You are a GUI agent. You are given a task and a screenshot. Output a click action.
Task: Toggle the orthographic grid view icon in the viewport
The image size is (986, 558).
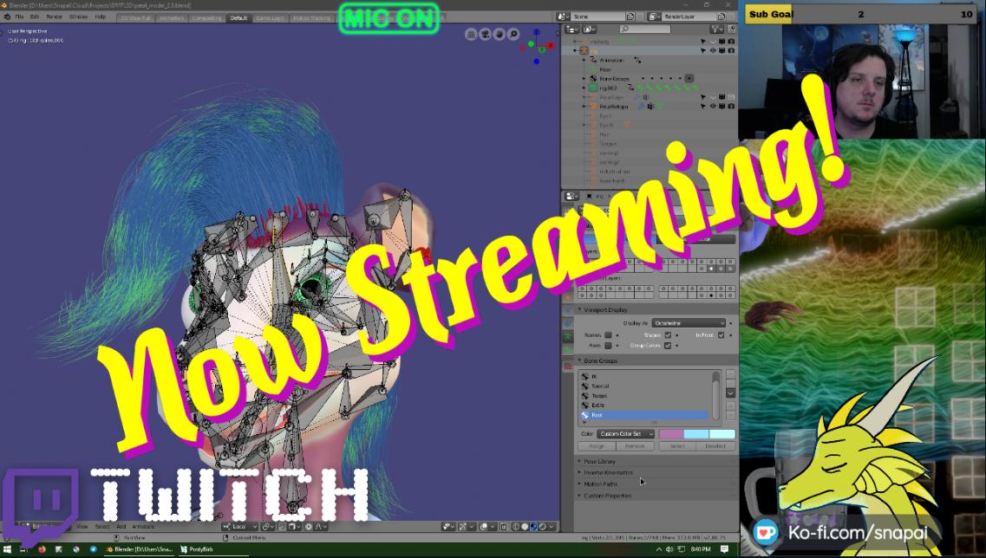pyautogui.click(x=471, y=34)
